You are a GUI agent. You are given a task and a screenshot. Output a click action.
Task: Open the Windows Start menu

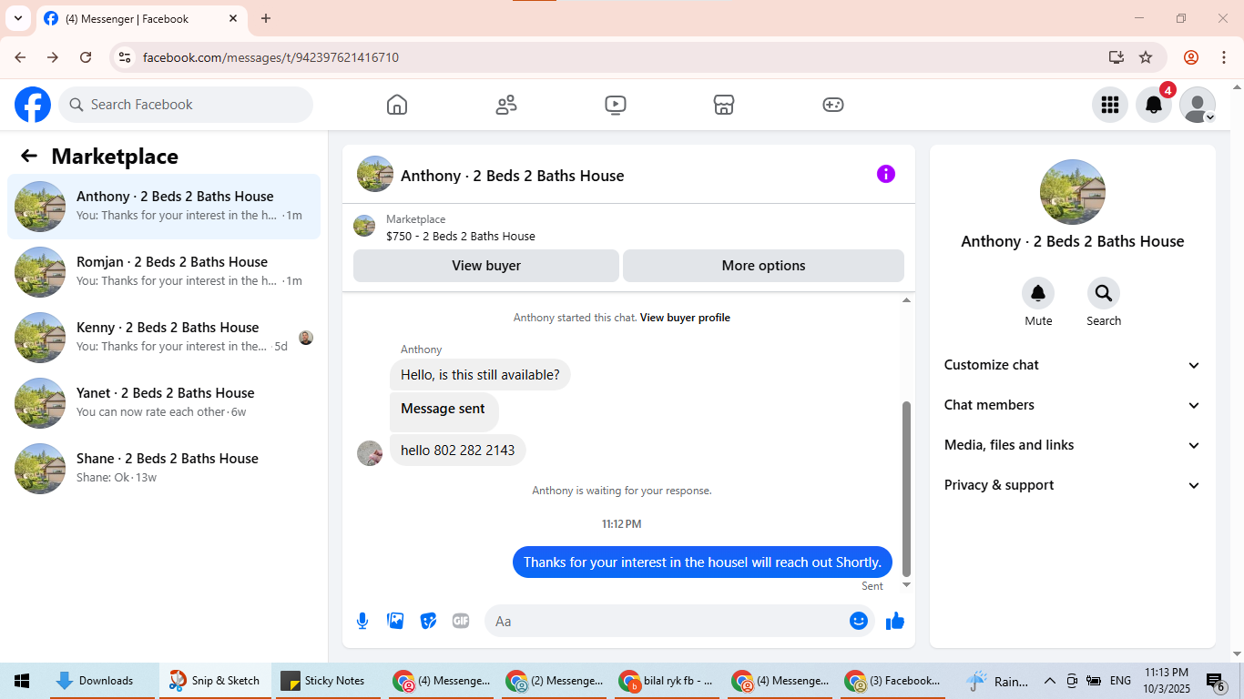click(22, 681)
